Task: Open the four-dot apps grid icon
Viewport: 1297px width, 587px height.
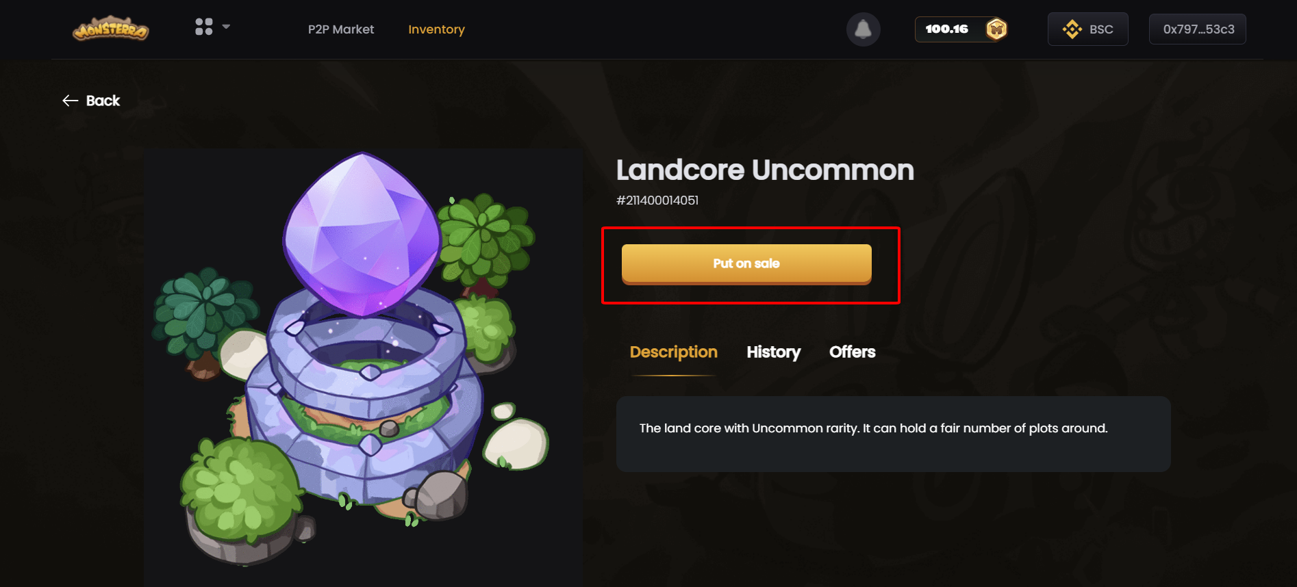Action: point(203,27)
